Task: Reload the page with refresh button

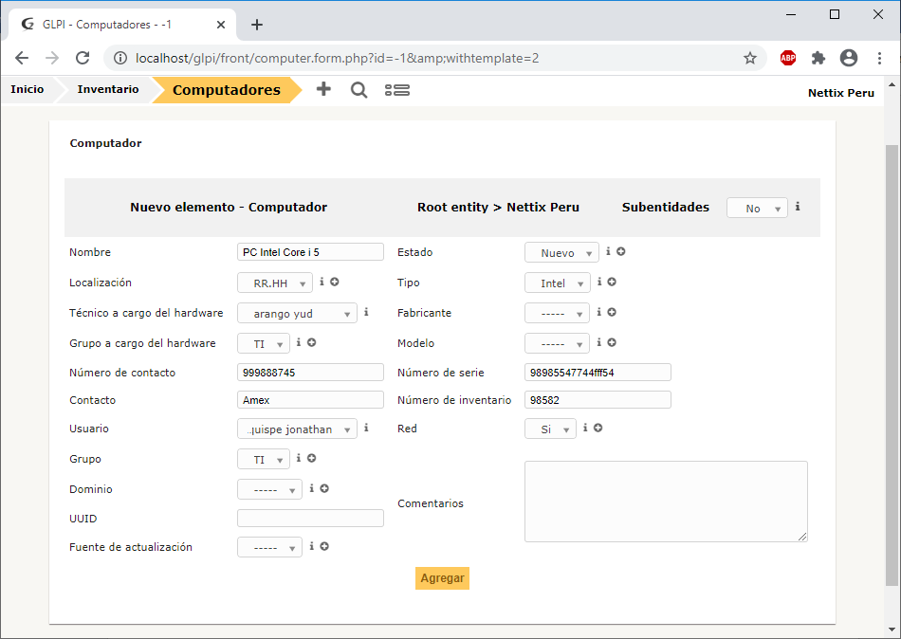Action: click(83, 58)
